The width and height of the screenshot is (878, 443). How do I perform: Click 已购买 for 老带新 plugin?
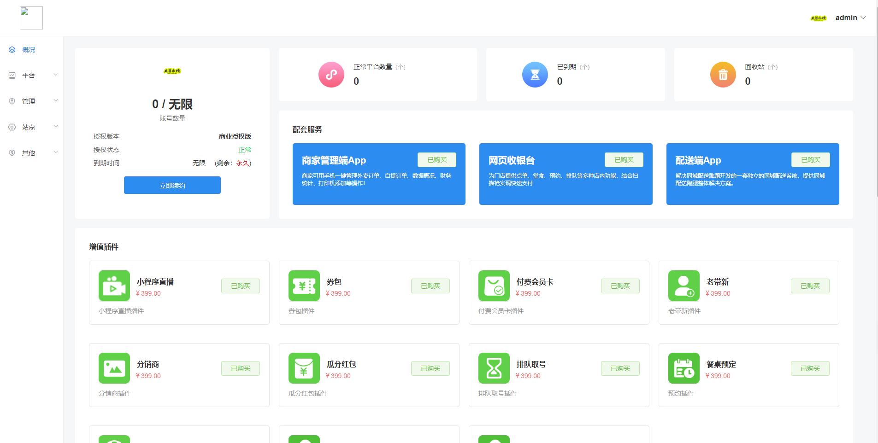point(810,286)
